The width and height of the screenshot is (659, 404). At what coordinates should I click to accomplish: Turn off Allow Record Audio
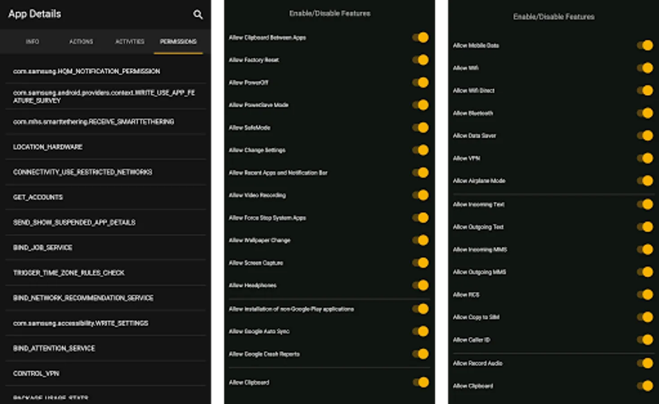646,363
